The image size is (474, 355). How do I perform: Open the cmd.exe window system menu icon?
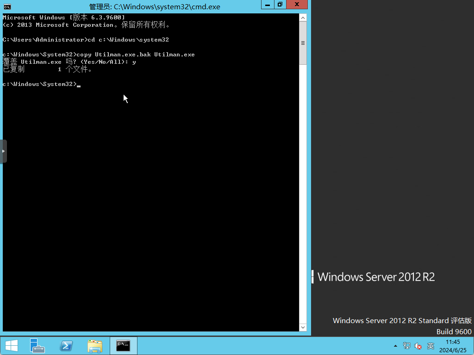coord(7,6)
